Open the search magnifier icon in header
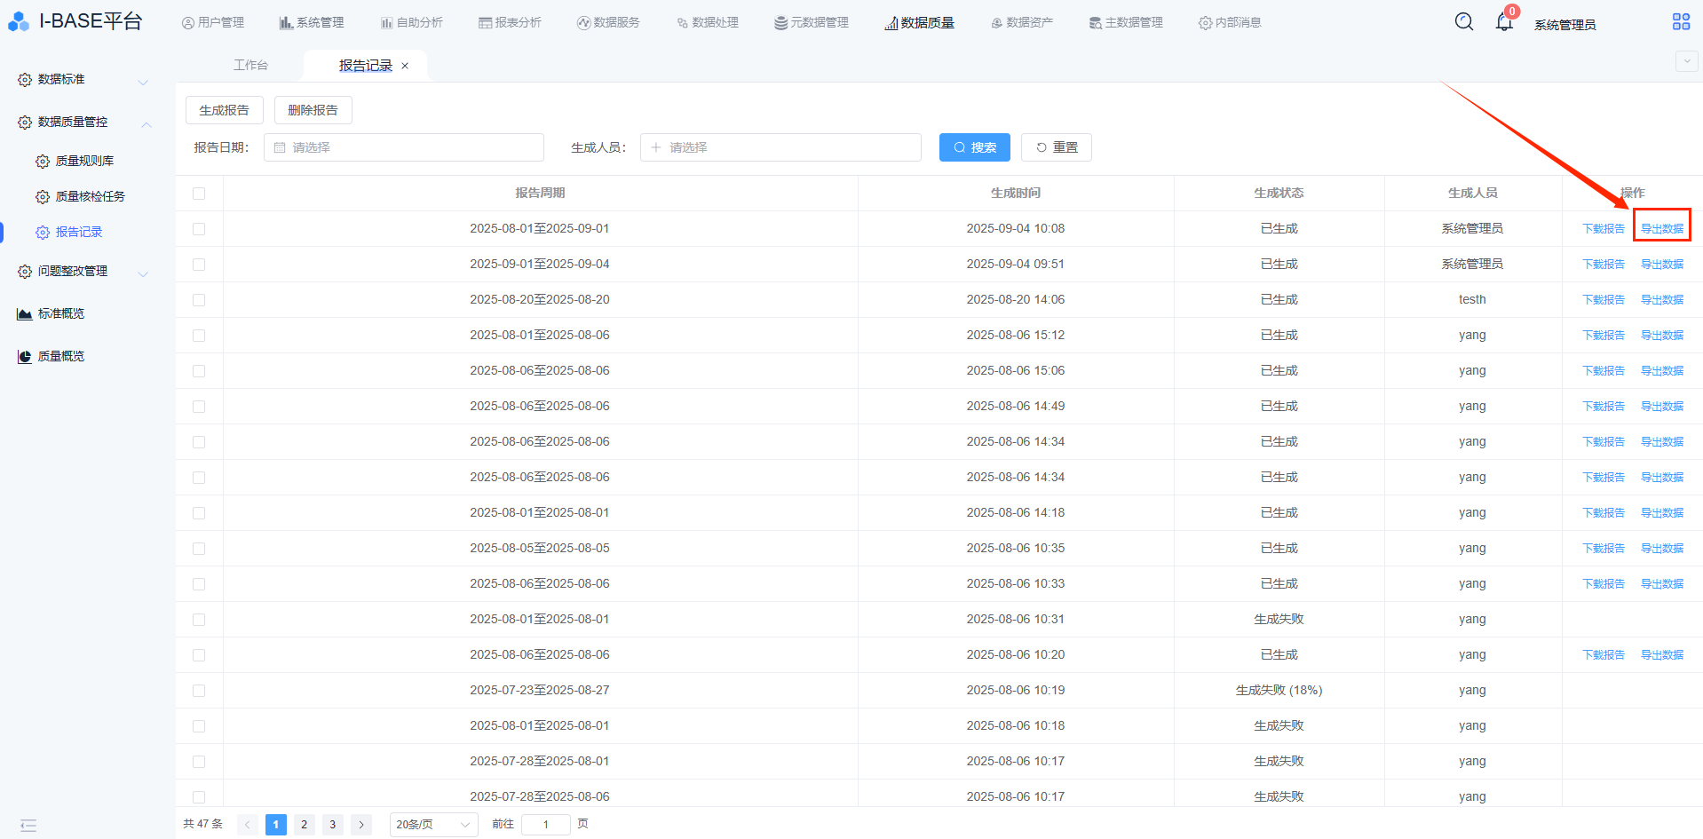 coord(1464,21)
